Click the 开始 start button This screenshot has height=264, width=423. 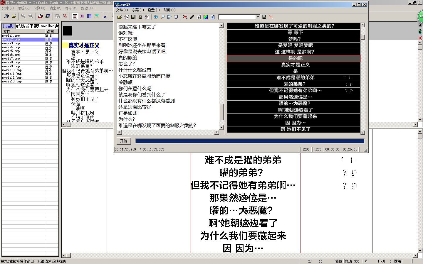[x=124, y=141]
